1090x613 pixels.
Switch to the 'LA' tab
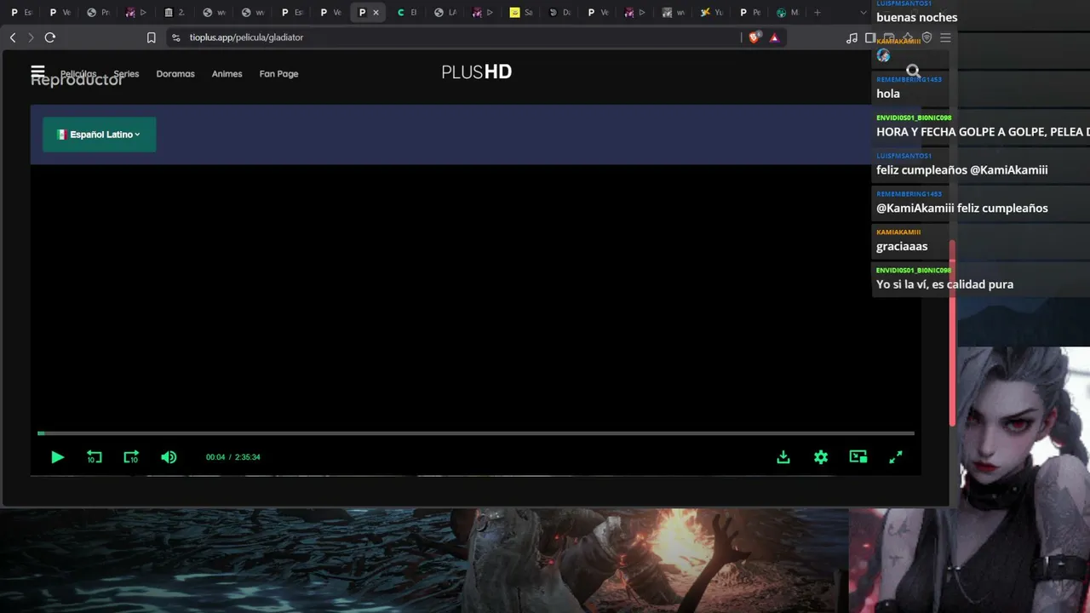pyautogui.click(x=446, y=13)
